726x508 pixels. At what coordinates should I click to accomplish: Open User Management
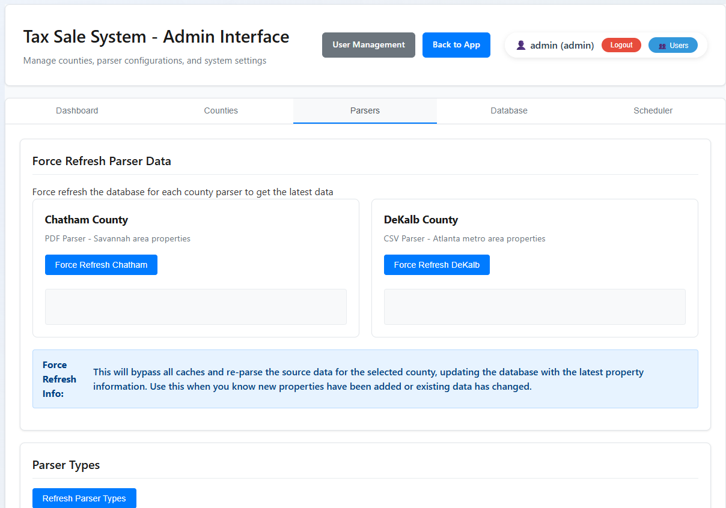pos(368,44)
